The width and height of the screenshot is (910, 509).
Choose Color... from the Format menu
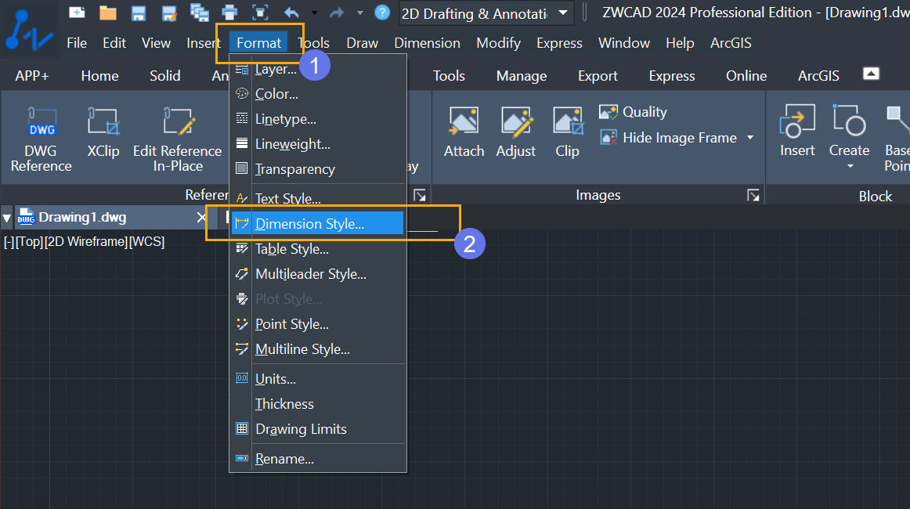318,94
